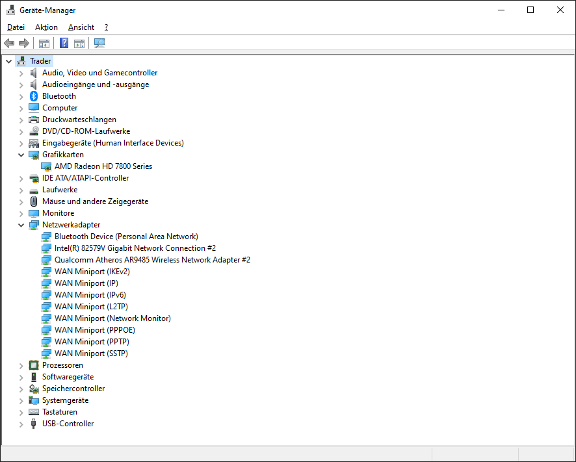The width and height of the screenshot is (576, 462).
Task: Select Qualcomm Atheros AR9485 Wireless Network Adapter #2
Action: (152, 260)
